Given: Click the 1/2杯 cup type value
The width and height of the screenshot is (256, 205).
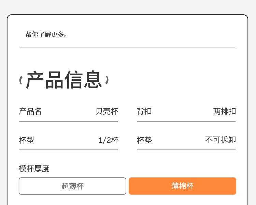Looking at the screenshot, I should click(109, 140).
